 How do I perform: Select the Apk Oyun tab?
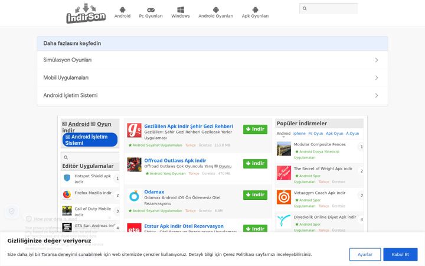335,134
